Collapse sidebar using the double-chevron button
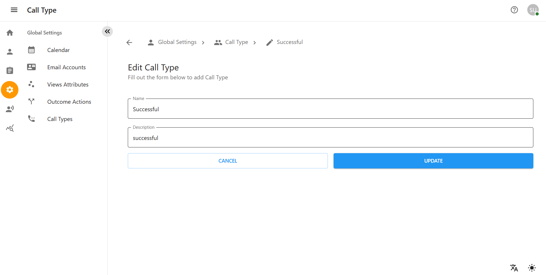 [107, 31]
